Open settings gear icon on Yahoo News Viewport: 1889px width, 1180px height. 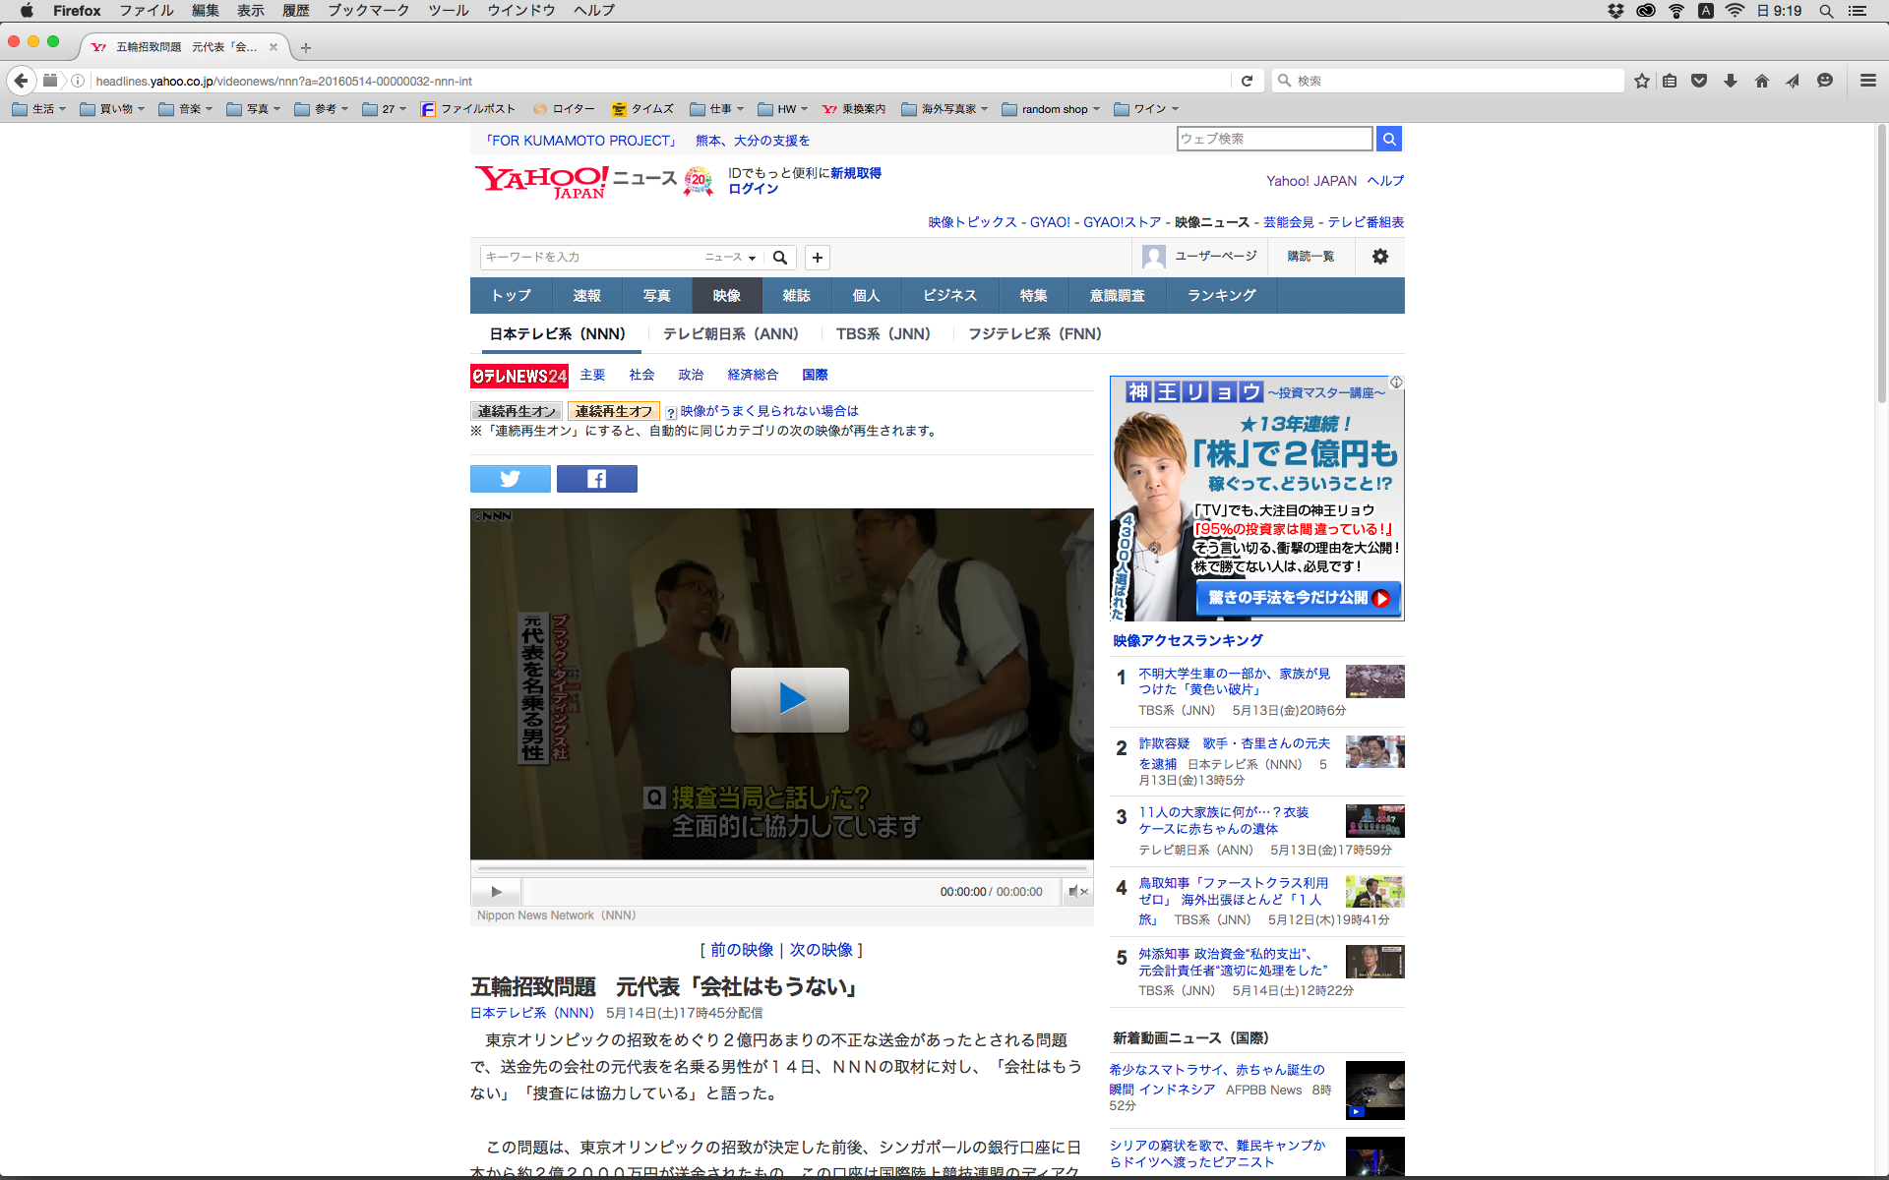coord(1379,257)
